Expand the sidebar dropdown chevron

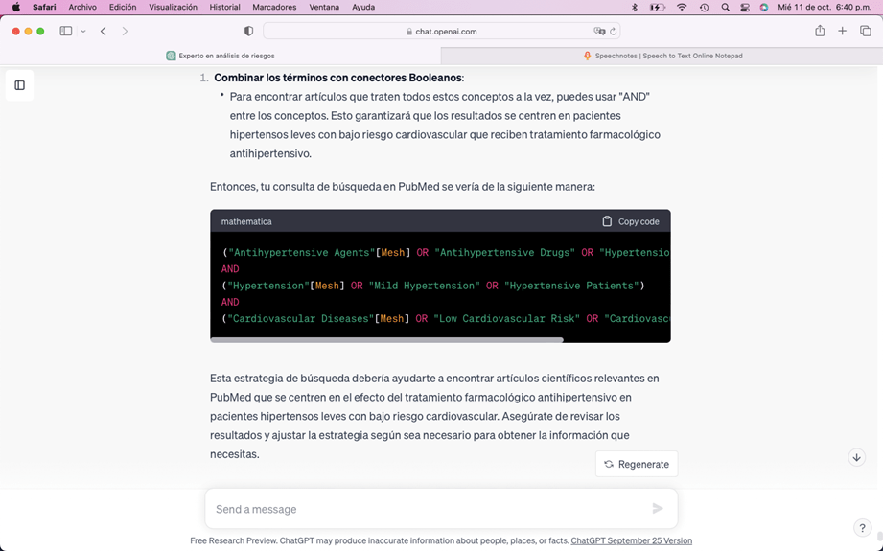coord(83,31)
